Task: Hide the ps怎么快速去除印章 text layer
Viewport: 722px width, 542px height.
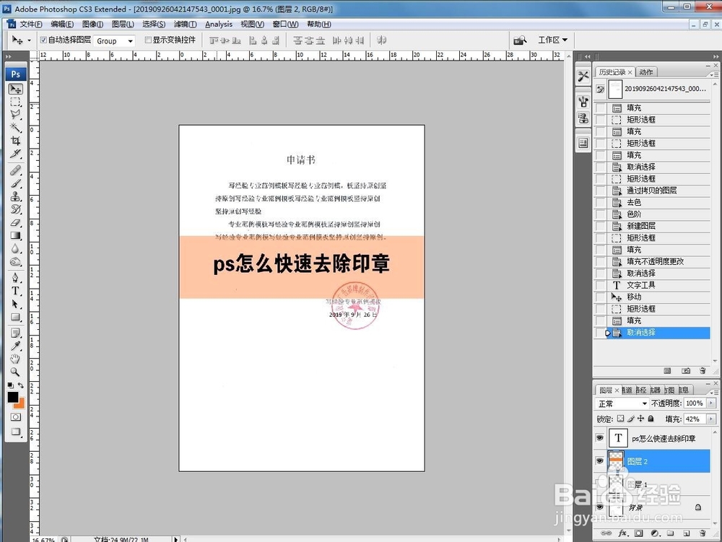Action: pyautogui.click(x=599, y=438)
